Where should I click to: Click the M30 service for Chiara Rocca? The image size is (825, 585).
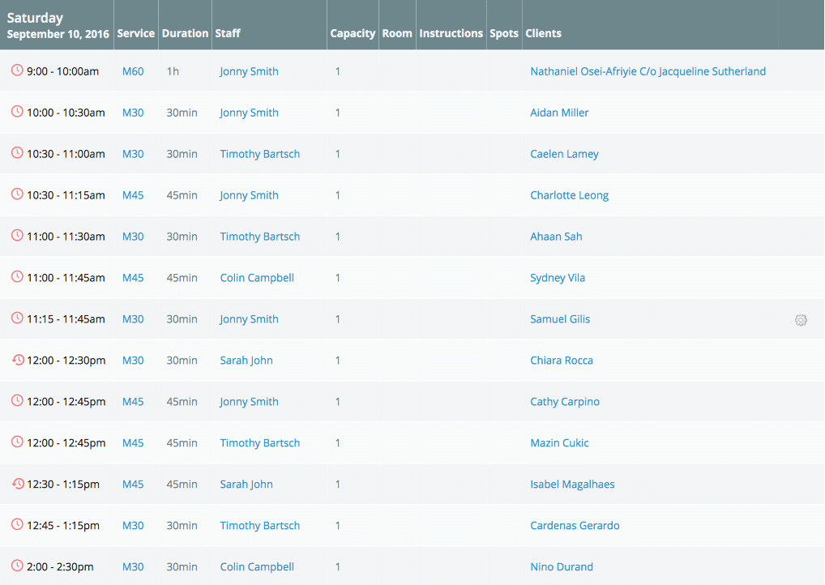[x=133, y=361]
